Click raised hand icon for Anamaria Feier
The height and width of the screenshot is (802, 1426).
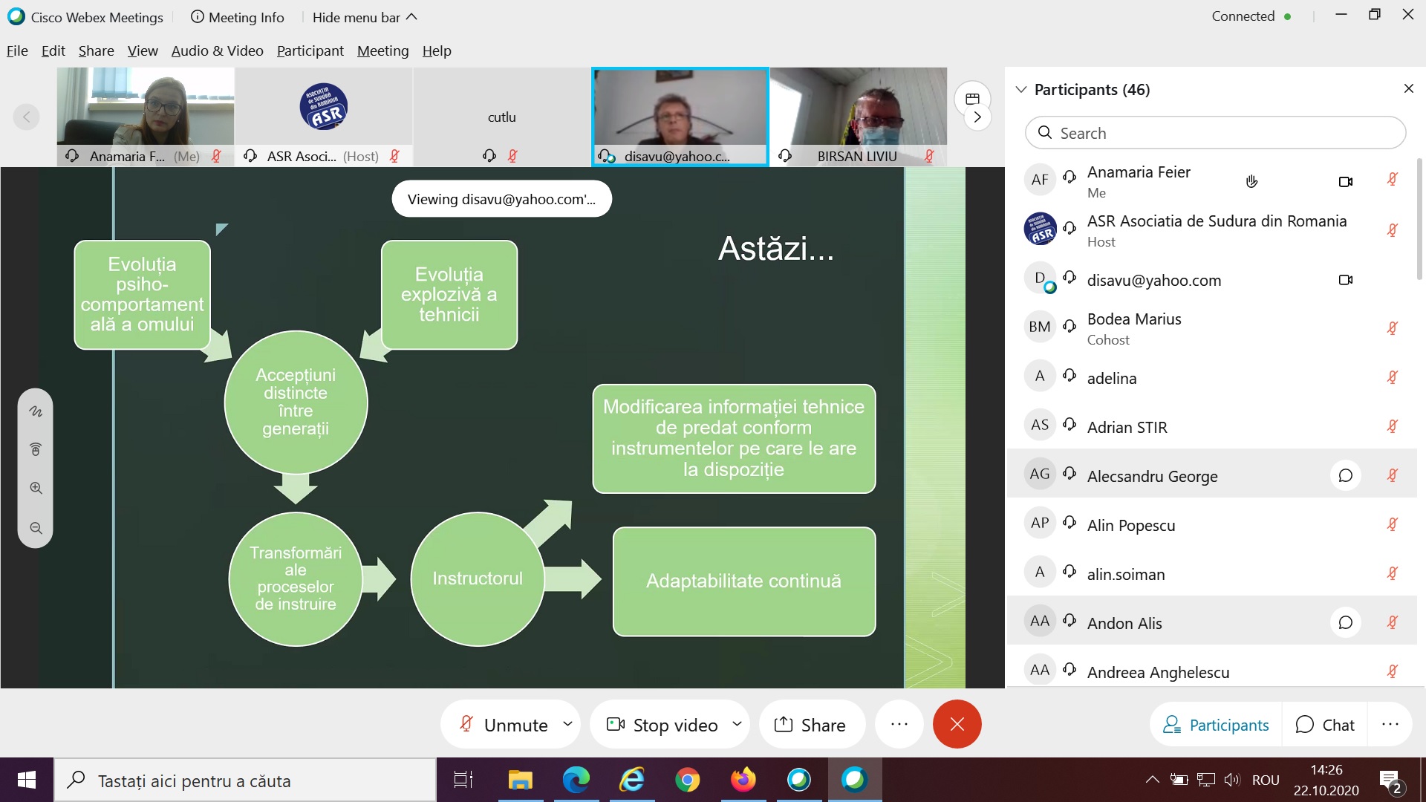click(x=1251, y=181)
